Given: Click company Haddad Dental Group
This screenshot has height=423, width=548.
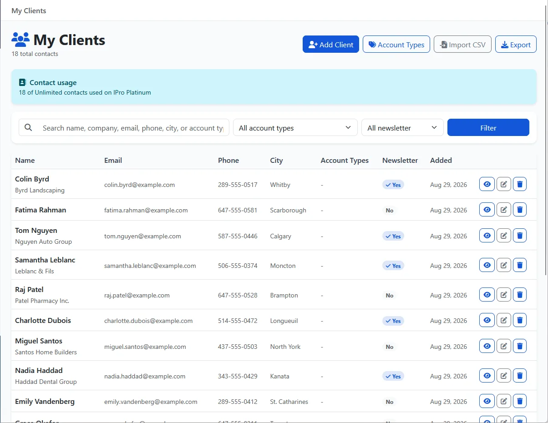Looking at the screenshot, I should [46, 382].
